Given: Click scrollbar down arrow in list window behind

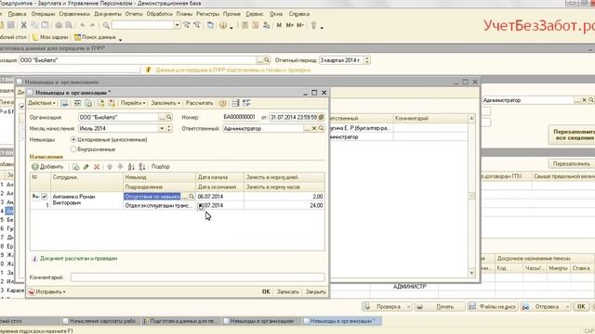Looking at the screenshot, I should (471, 273).
